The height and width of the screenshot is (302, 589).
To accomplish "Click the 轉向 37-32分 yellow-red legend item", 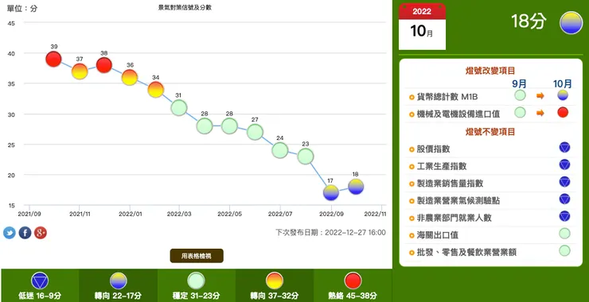I will [275, 286].
